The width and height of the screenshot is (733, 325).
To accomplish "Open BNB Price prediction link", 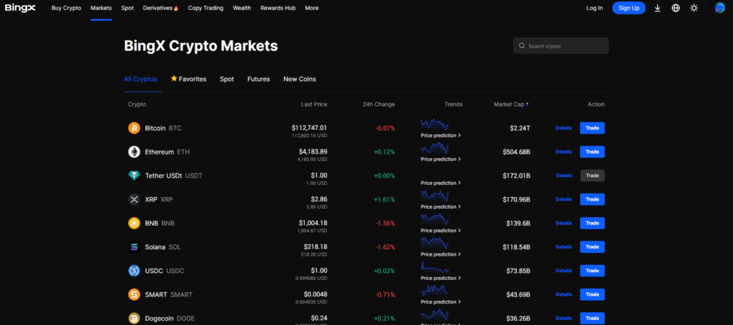I will (x=441, y=230).
